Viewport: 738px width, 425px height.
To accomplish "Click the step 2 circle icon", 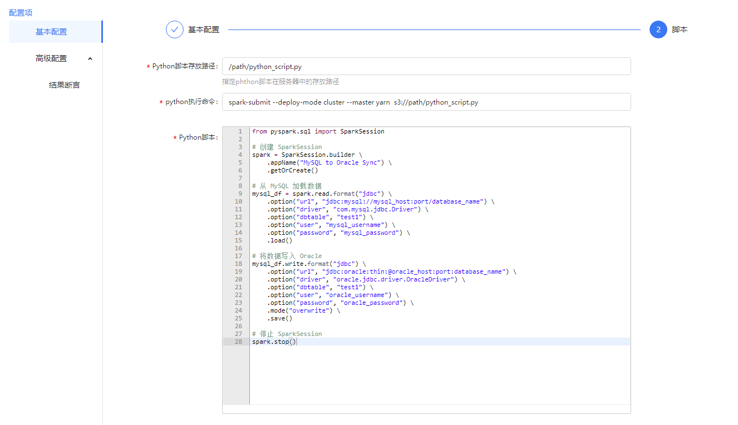I will click(x=658, y=29).
